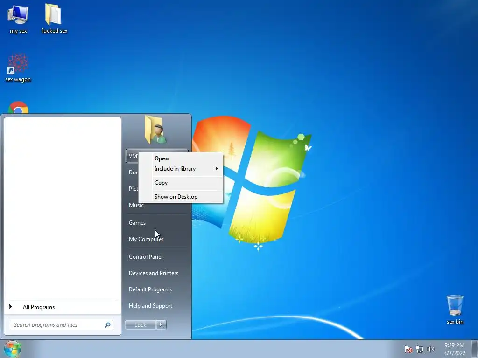Open the 'sex bin' recycle bin icon

[x=455, y=310]
